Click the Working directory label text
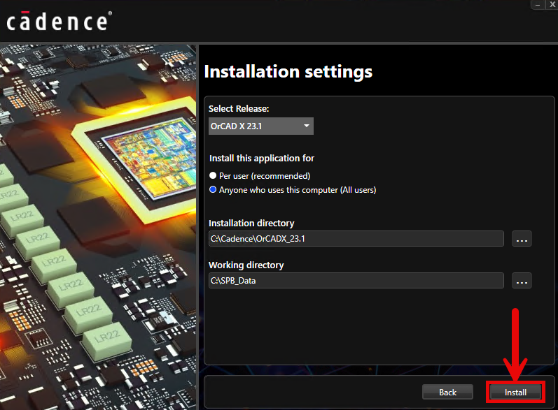558x410 pixels. (x=246, y=265)
